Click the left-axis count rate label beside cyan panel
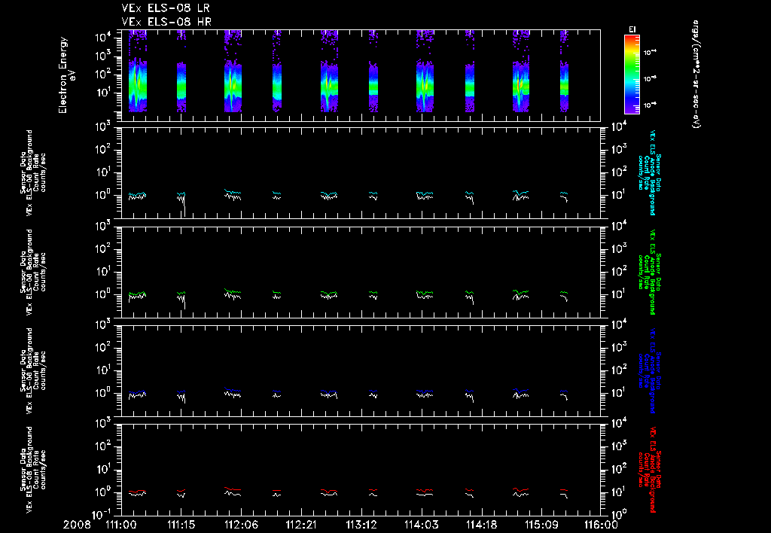Viewport: 771px width, 533px height. click(x=33, y=172)
